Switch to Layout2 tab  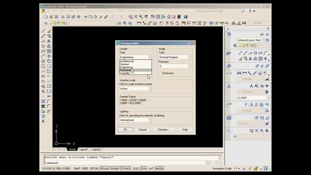tap(96, 149)
